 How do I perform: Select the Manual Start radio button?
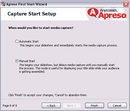pos(17,61)
